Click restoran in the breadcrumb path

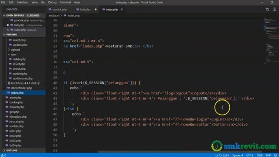54,16
